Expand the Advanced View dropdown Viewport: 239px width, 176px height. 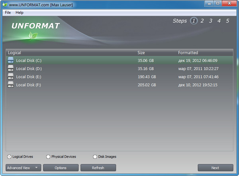pyautogui.click(x=23, y=168)
